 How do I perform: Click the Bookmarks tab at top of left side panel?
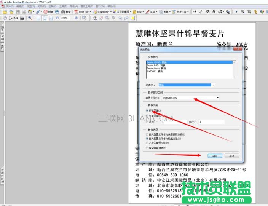tap(2, 29)
